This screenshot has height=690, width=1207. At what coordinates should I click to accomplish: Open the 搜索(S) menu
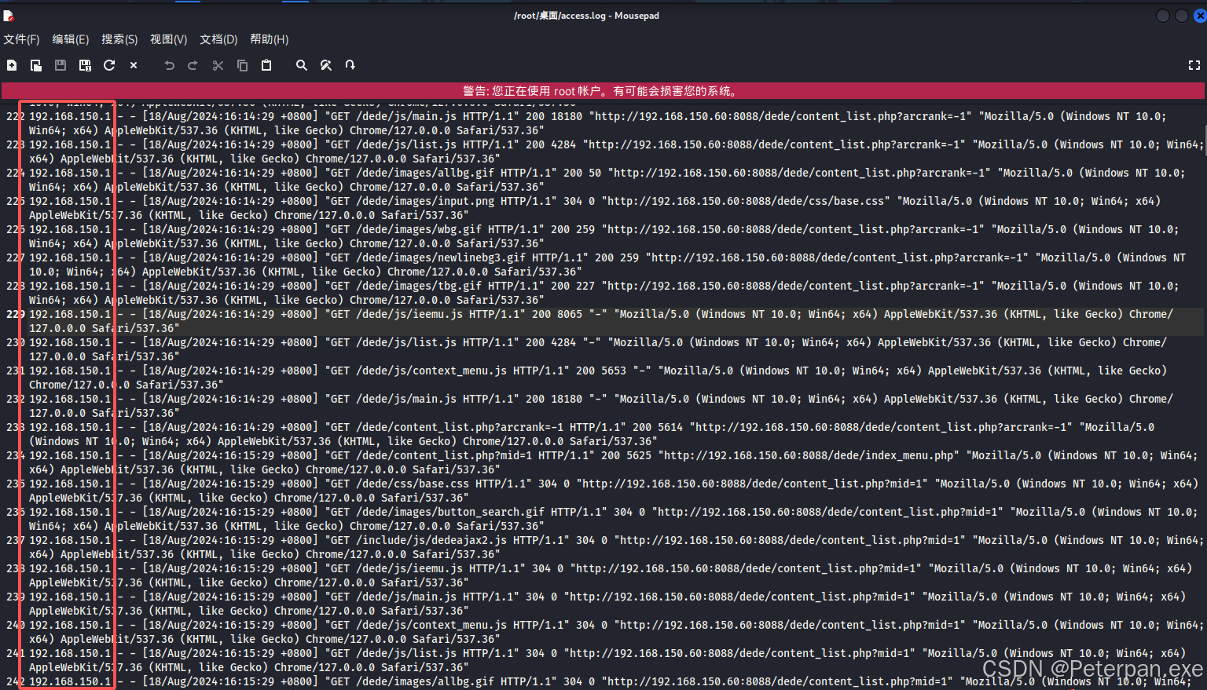(119, 39)
